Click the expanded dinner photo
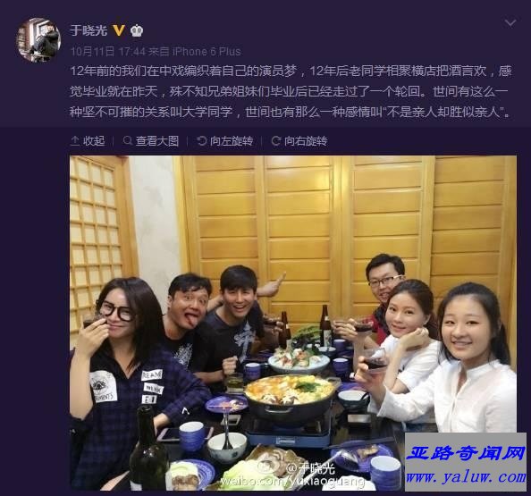Image resolution: width=531 pixels, height=496 pixels. click(293, 323)
